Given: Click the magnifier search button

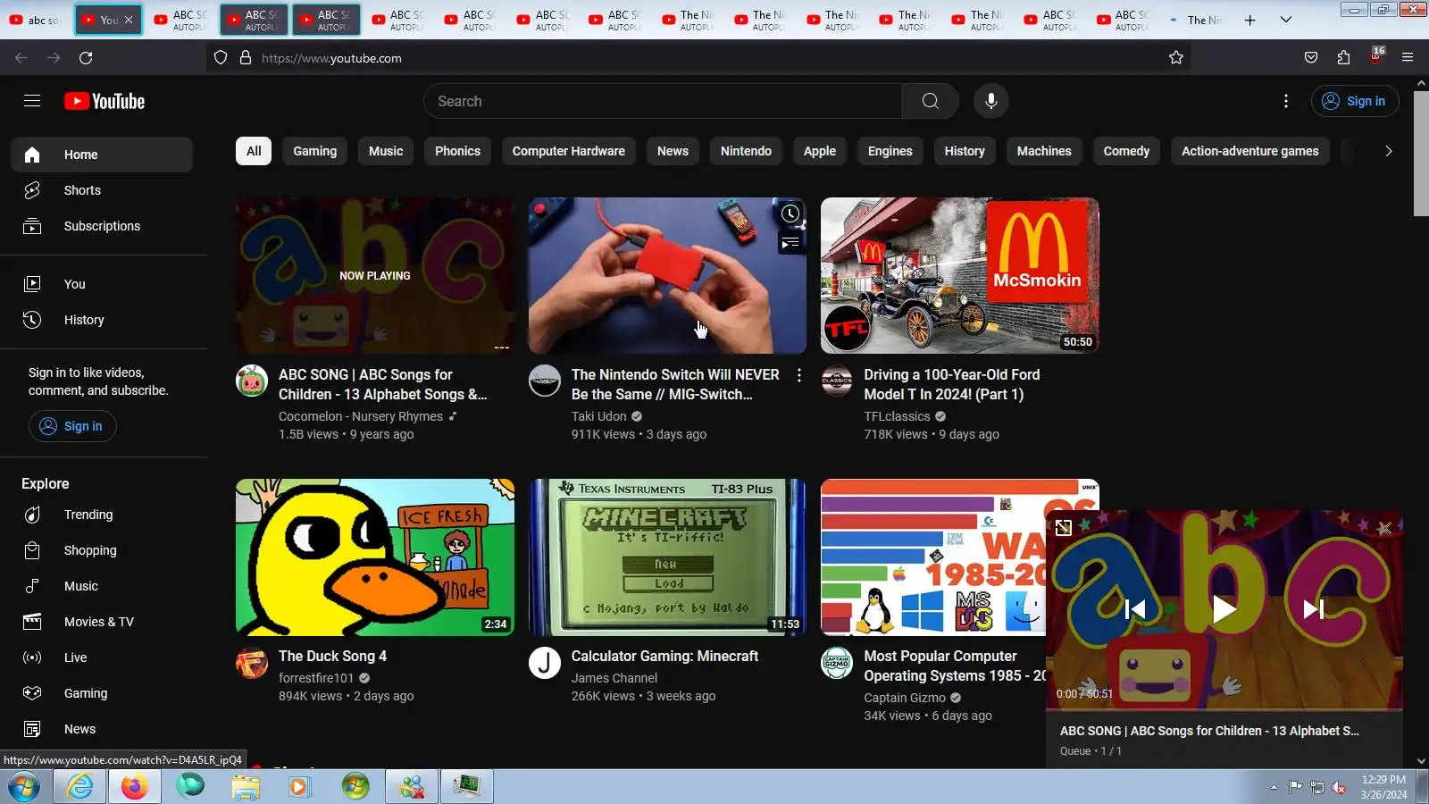Looking at the screenshot, I should (x=930, y=101).
